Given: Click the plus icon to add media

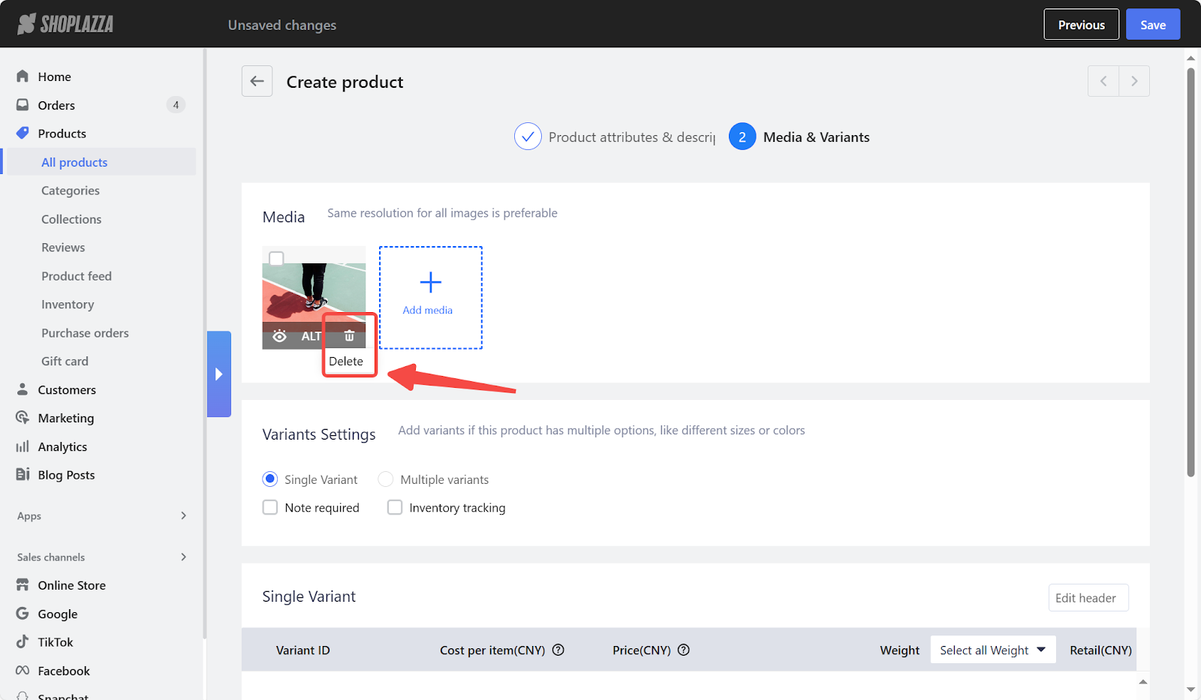Looking at the screenshot, I should pos(430,282).
